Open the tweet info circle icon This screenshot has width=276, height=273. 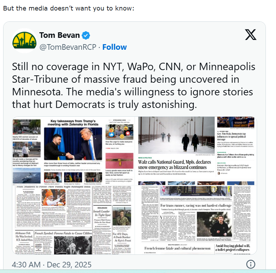[251, 264]
